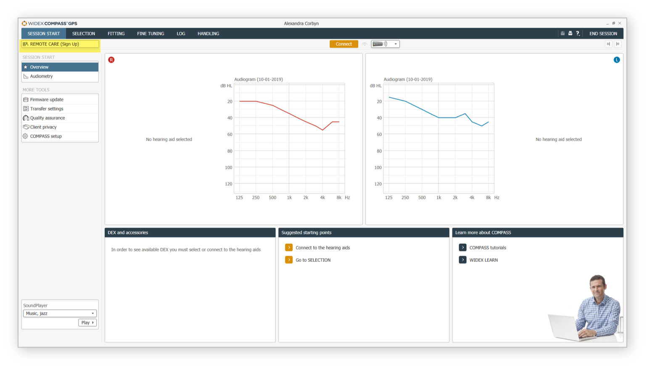Open Firmware update tool

pos(60,99)
